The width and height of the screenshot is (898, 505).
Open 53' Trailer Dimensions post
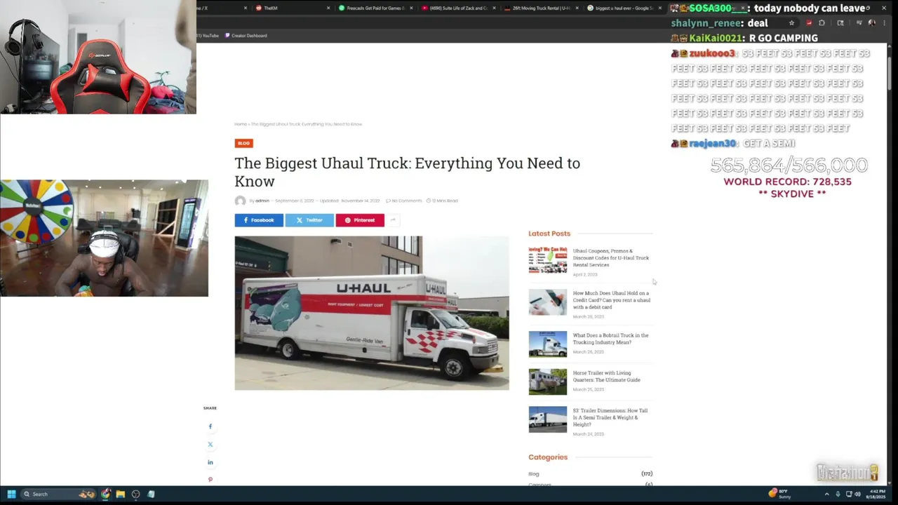click(610, 417)
